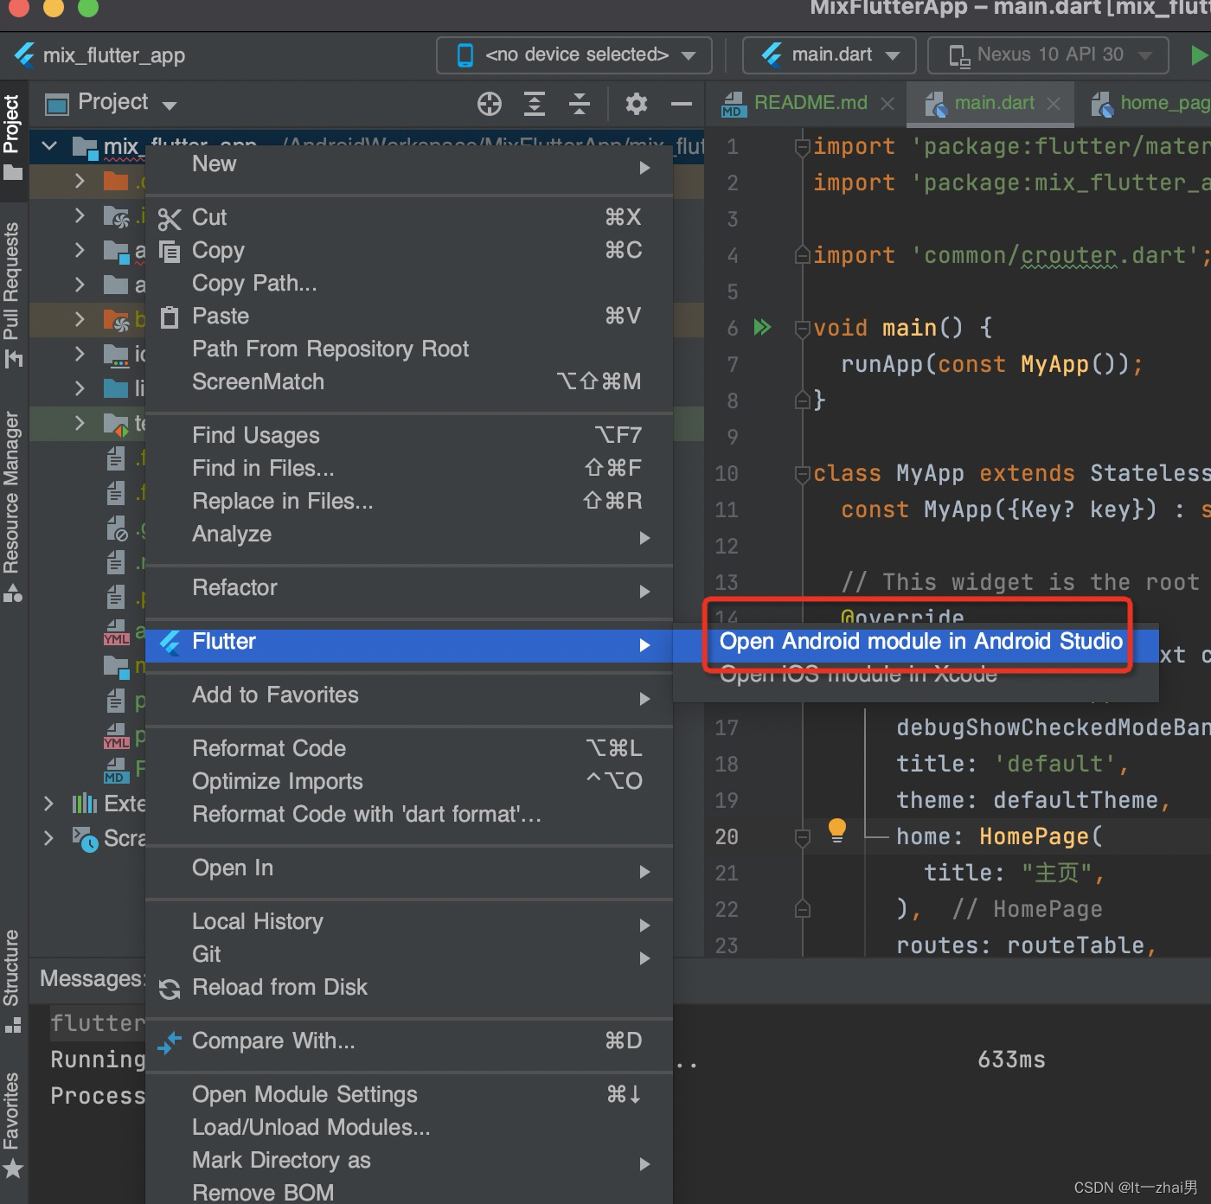This screenshot has width=1211, height=1204.
Task: Open the Open In submenu
Action: [409, 868]
